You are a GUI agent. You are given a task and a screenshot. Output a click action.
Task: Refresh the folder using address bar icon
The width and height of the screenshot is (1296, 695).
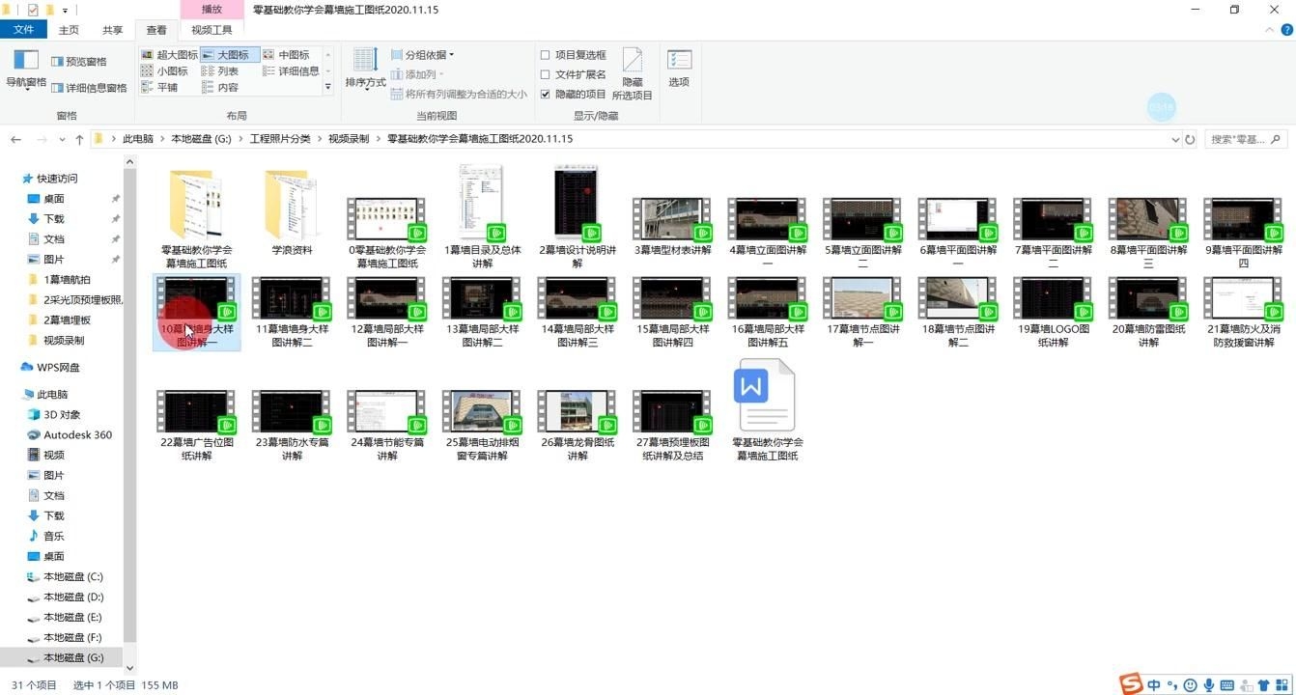point(1190,139)
